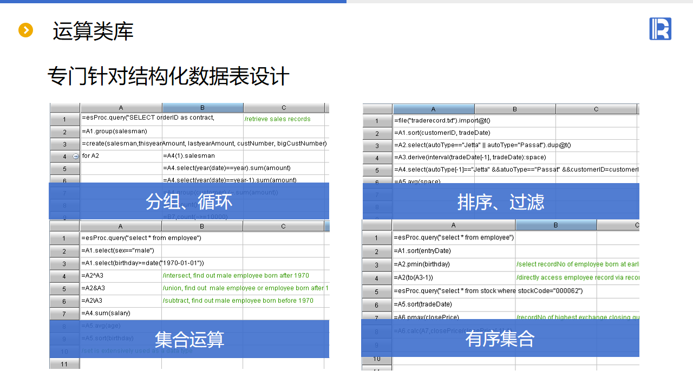Click the /retrieve sales records comment cell
The width and height of the screenshot is (693, 390).
(x=283, y=119)
